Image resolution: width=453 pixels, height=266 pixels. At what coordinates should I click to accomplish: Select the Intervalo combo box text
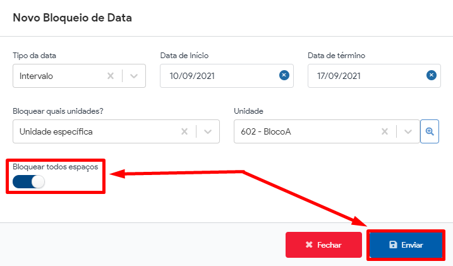[36, 76]
